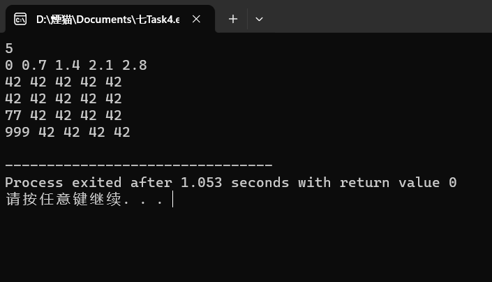Click the value 1.4 in the output
This screenshot has width=492, height=282.
[x=68, y=66]
